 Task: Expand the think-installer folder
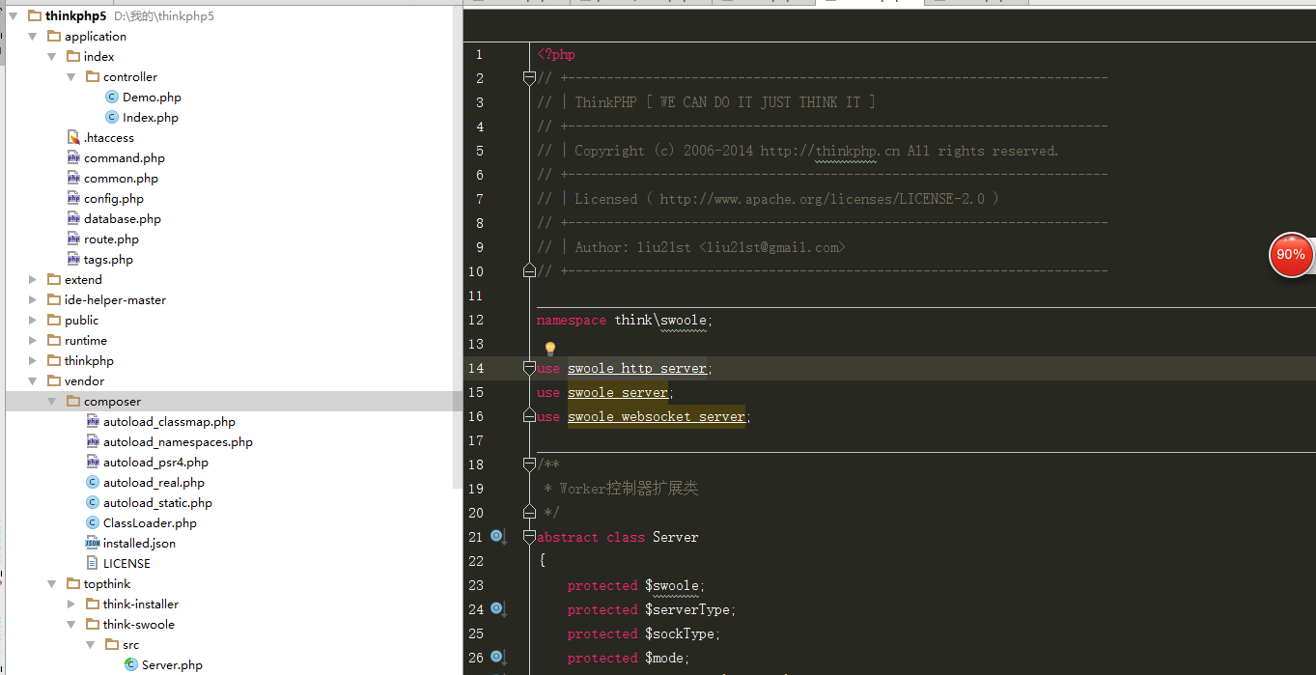(71, 605)
